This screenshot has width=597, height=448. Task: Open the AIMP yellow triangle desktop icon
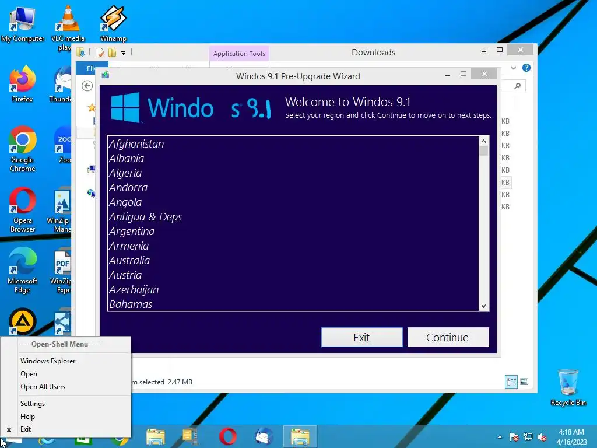click(22, 321)
